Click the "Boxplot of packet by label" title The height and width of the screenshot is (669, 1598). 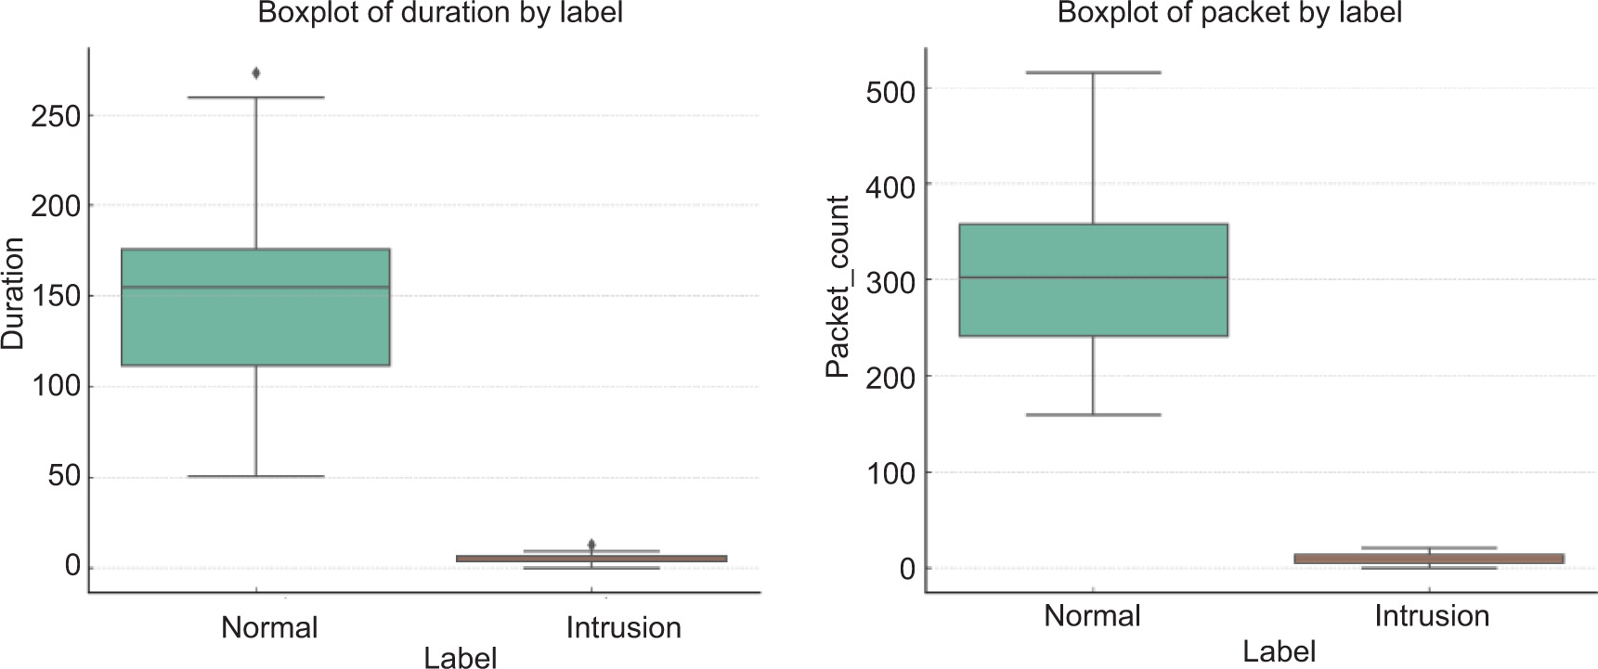click(1229, 14)
